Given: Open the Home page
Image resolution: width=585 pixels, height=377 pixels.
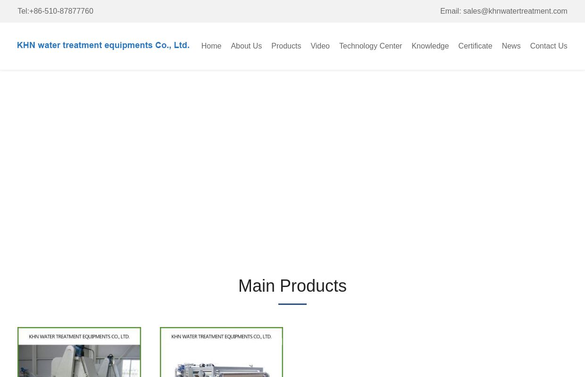Looking at the screenshot, I should (211, 46).
